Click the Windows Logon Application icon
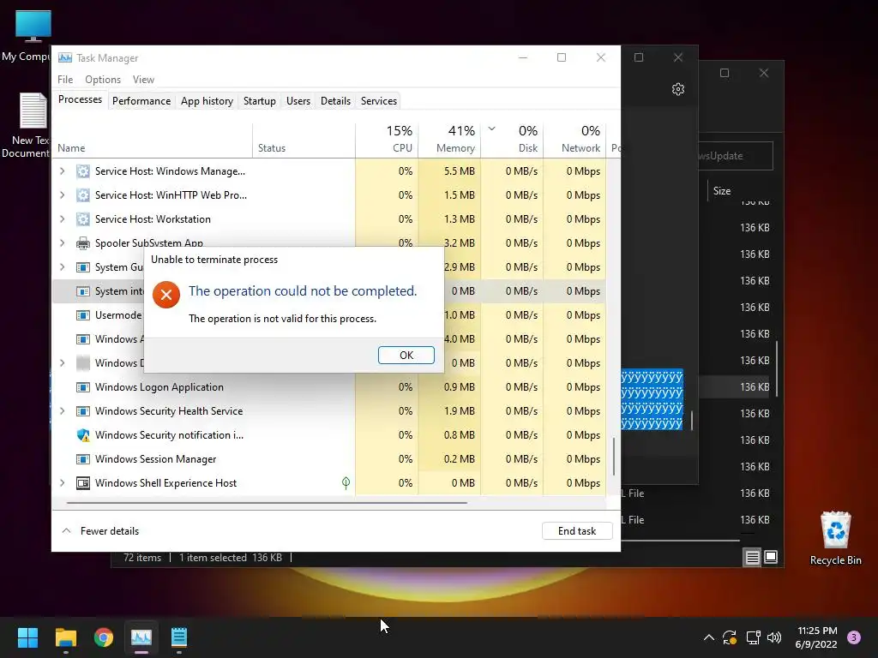 [x=83, y=387]
